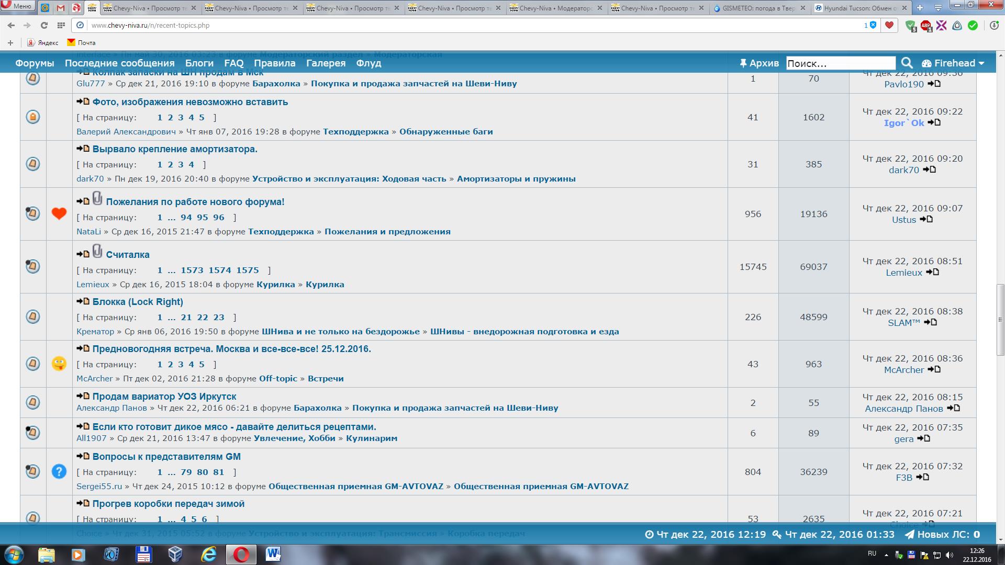Click the forum search magnifier icon
1005x565 pixels.
pyautogui.click(x=907, y=63)
